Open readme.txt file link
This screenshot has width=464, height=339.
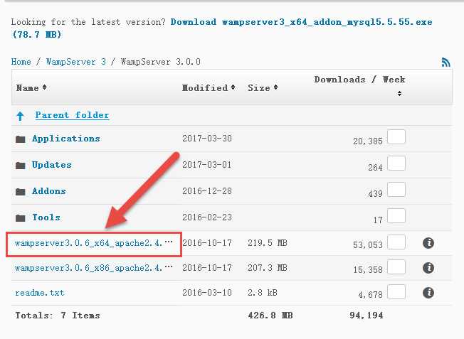click(39, 293)
